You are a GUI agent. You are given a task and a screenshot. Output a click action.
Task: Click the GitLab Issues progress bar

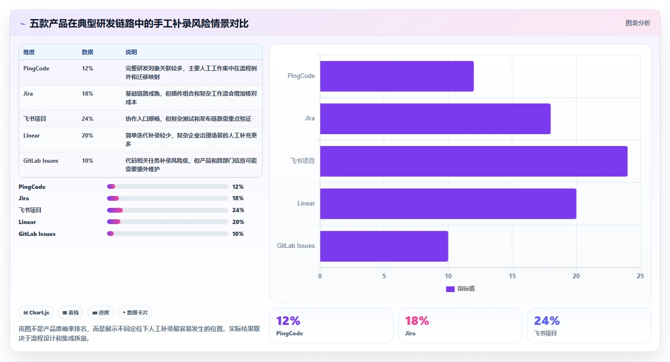tap(167, 234)
